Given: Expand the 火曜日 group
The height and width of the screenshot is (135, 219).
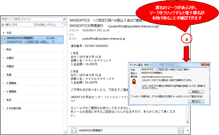Looking at the screenshot, I should (4, 58).
